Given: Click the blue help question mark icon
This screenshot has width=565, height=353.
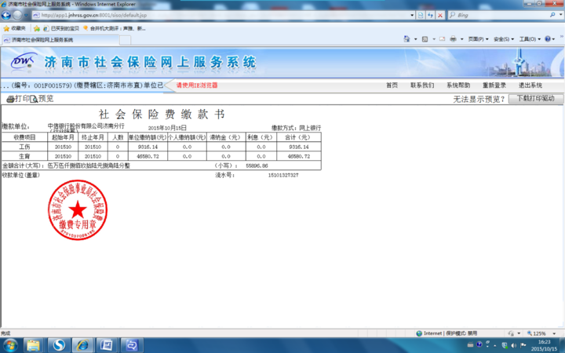Looking at the screenshot, I should [x=548, y=39].
